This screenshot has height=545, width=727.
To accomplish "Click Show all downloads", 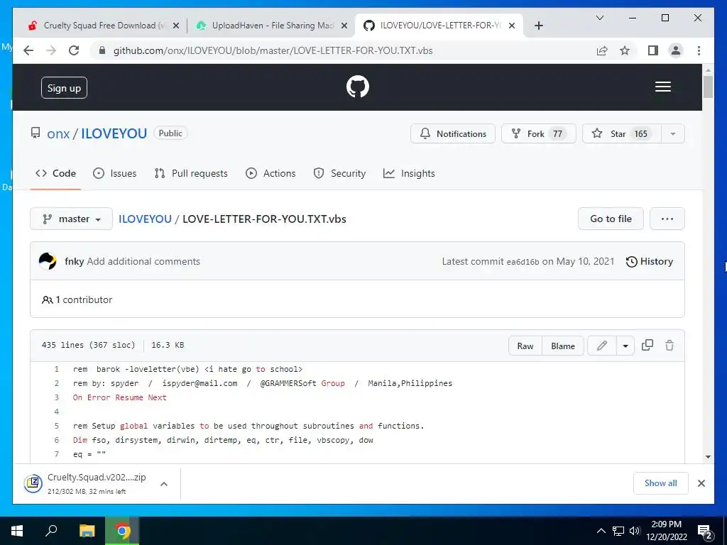I will pyautogui.click(x=660, y=483).
